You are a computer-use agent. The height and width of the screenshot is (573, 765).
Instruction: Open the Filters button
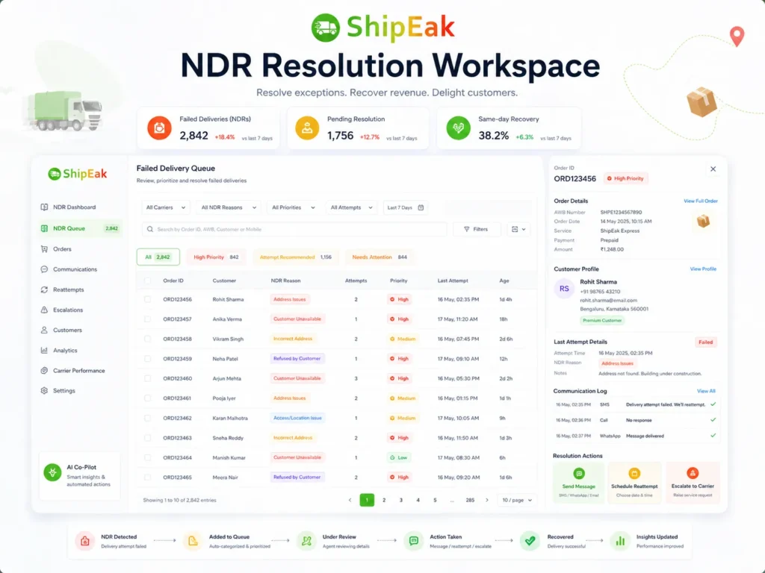[476, 230]
